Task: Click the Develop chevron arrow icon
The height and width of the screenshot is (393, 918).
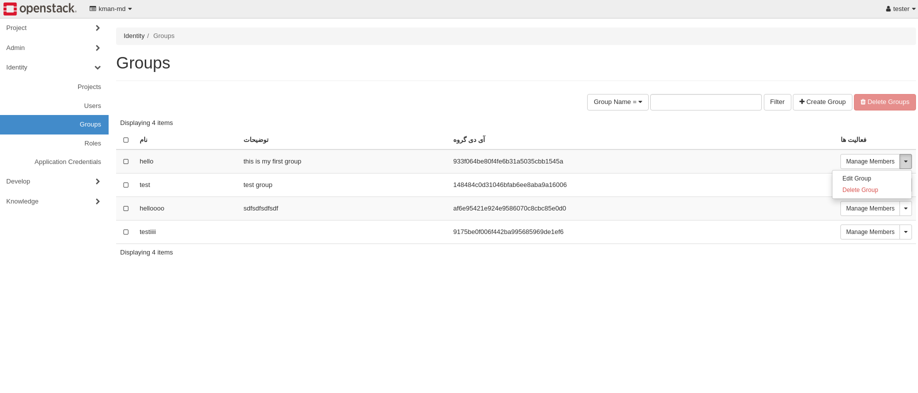Action: [98, 181]
